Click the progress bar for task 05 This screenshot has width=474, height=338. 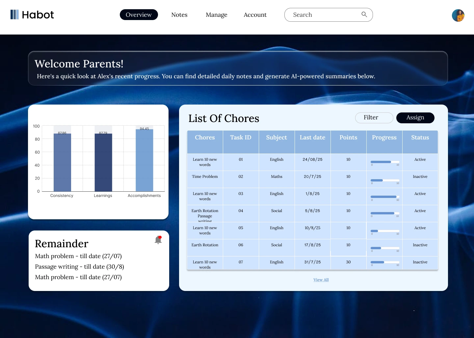pos(385,231)
